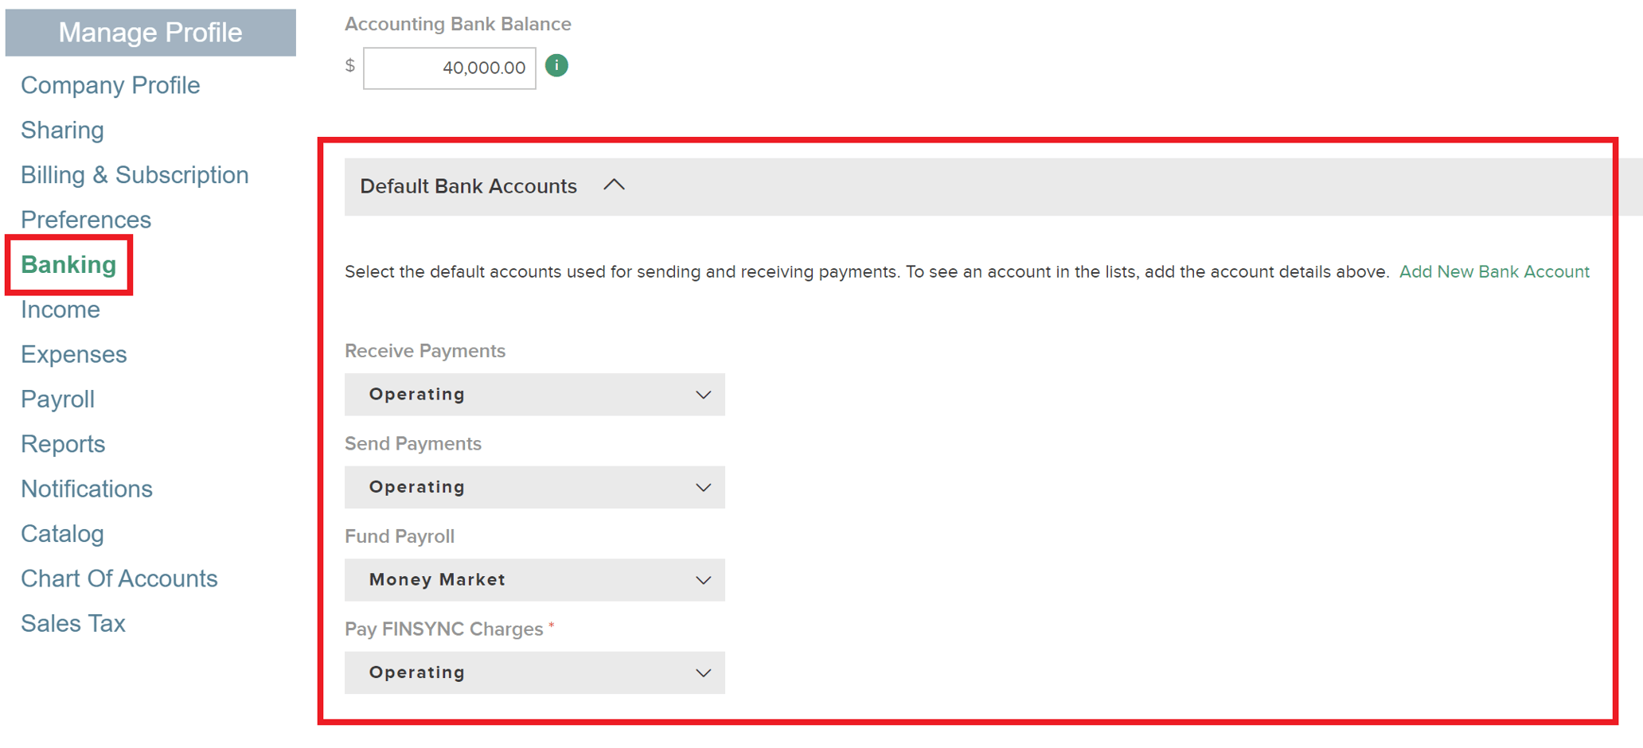
Task: Navigate to Preferences
Action: [x=86, y=220]
